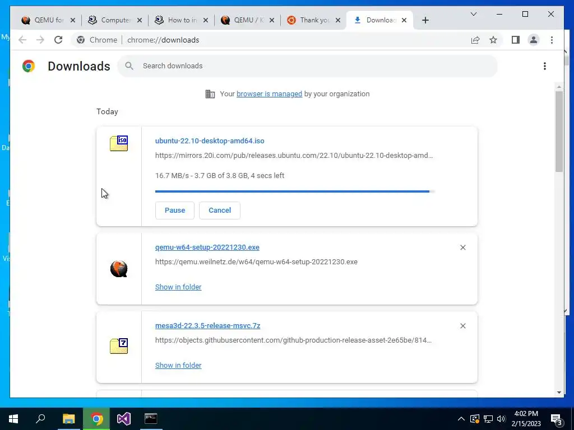Open the notification center icon
Image resolution: width=574 pixels, height=430 pixels.
556,419
